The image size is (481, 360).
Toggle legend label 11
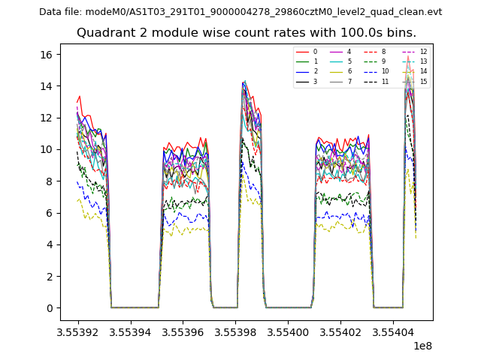click(x=385, y=82)
